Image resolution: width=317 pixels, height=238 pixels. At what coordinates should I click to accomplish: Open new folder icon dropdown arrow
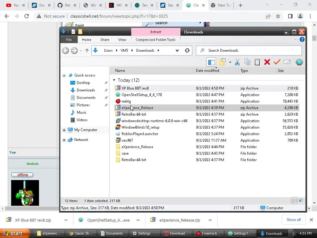point(230,62)
